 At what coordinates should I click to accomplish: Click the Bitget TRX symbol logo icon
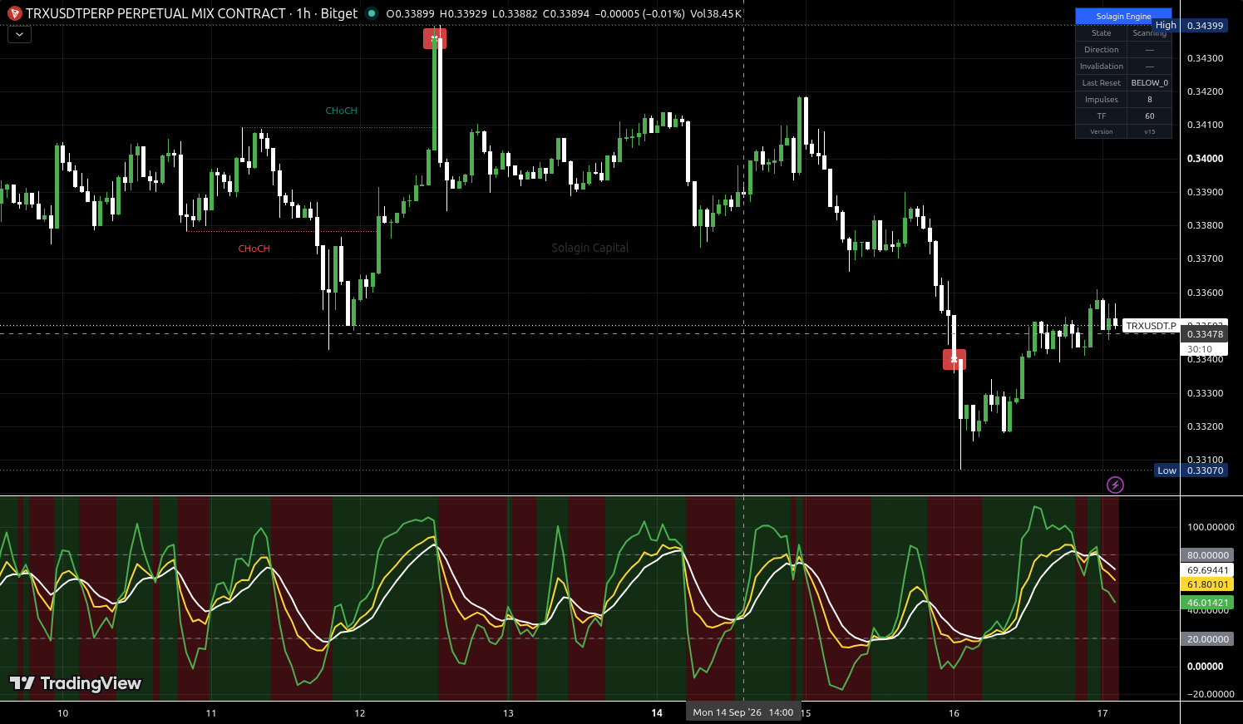(x=14, y=13)
